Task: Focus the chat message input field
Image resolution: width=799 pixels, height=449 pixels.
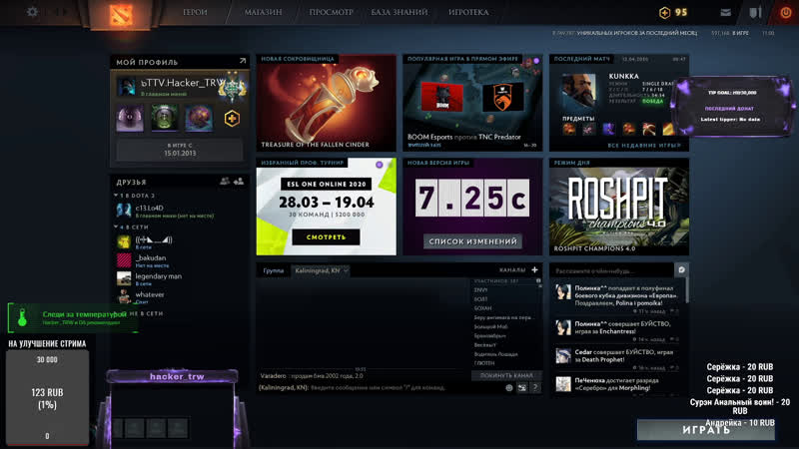Action: tap(380, 388)
